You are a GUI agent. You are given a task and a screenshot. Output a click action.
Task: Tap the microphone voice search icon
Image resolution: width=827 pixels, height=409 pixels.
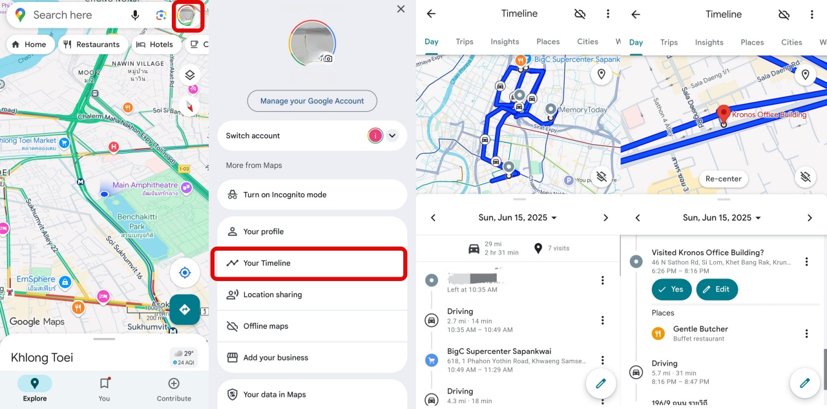tap(135, 15)
